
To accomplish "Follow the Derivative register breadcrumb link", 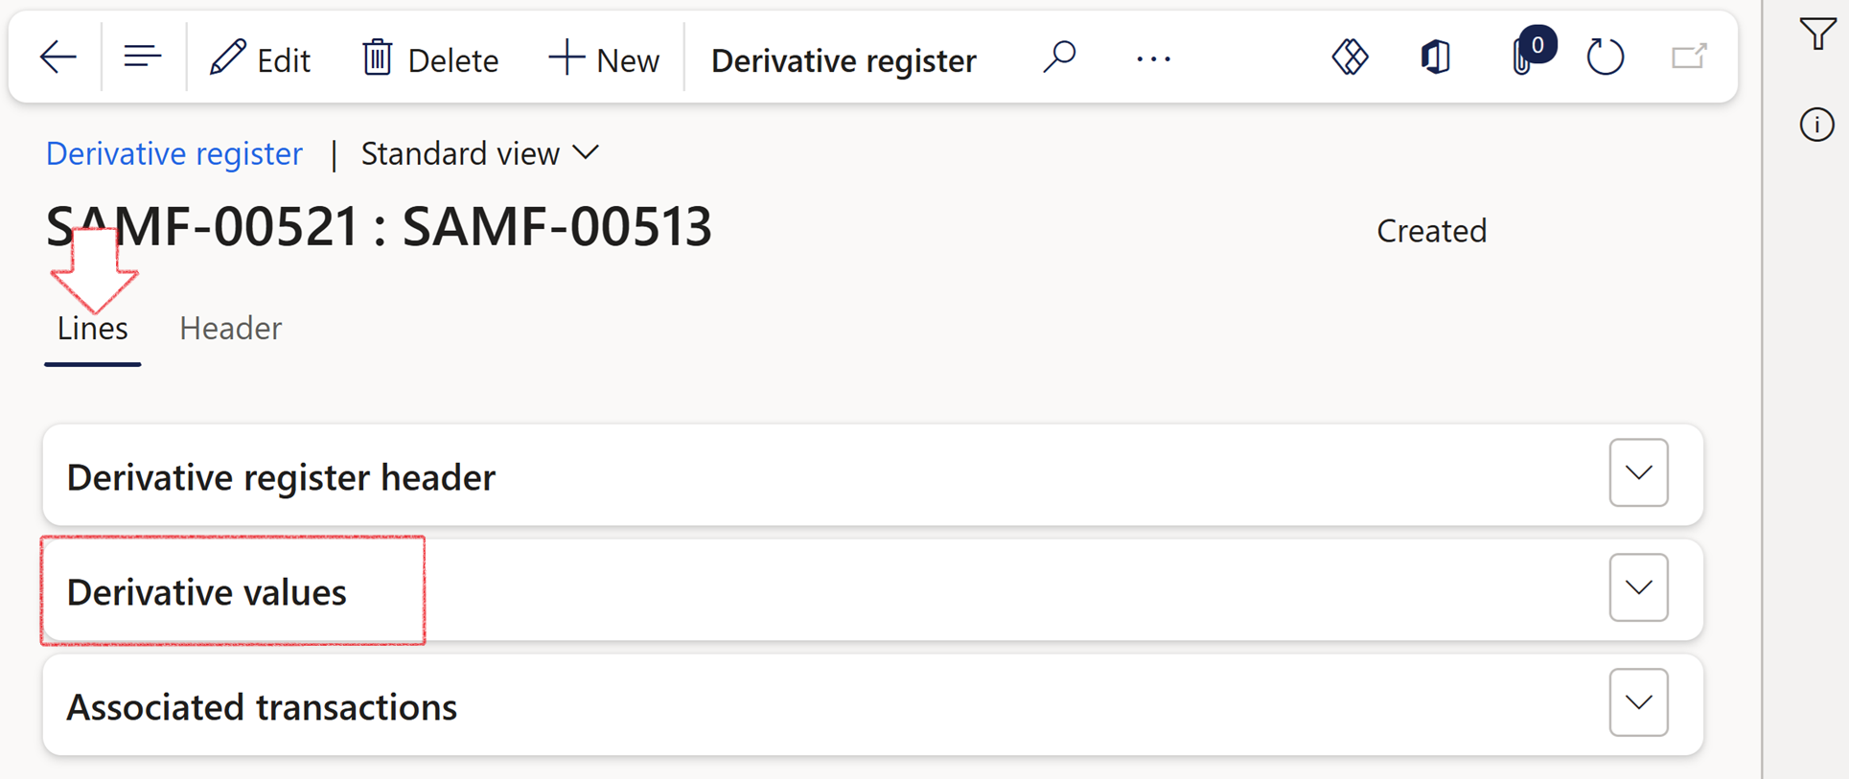I will 174,154.
